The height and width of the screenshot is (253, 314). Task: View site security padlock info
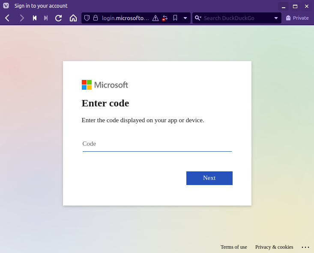click(x=96, y=18)
